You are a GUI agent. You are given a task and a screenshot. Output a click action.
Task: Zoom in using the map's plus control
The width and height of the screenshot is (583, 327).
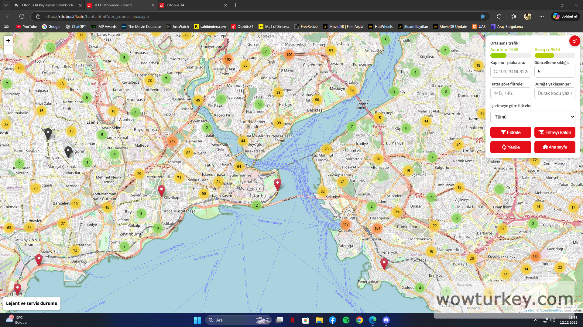[x=8, y=40]
